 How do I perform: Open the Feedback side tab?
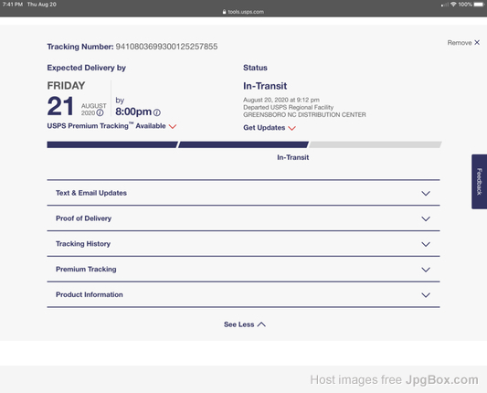click(480, 182)
